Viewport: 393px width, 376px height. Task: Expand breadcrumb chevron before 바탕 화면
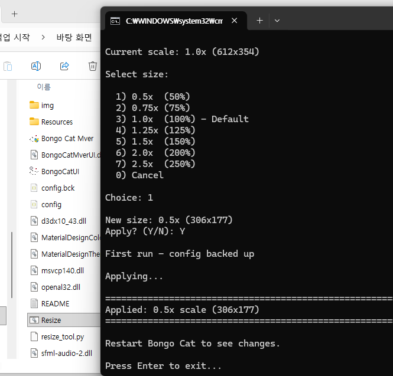43,37
